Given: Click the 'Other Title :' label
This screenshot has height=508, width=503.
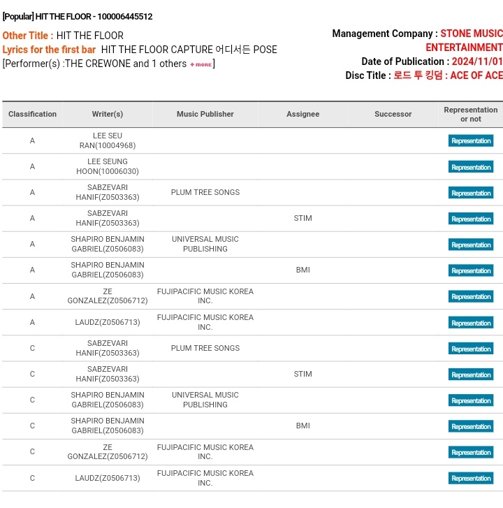Looking at the screenshot, I should (28, 36).
